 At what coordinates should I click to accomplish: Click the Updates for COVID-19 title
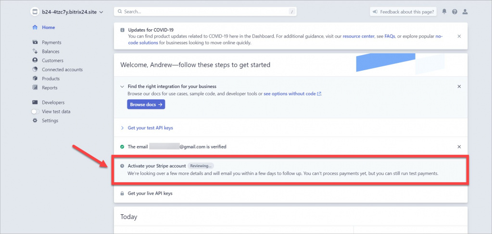coord(151,30)
